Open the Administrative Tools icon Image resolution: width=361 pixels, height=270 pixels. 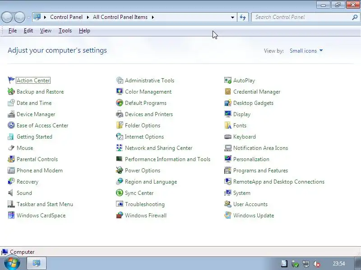(120, 80)
